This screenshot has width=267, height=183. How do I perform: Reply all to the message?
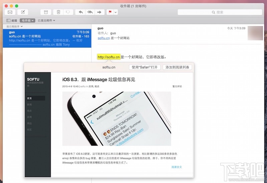[x=90, y=12]
